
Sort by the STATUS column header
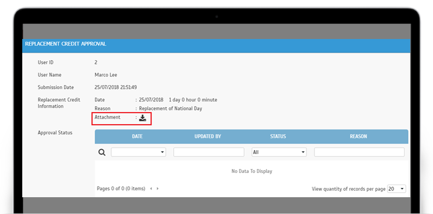(278, 137)
